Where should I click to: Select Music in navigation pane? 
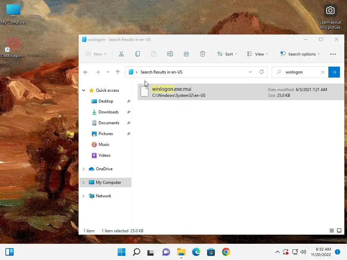pos(104,144)
